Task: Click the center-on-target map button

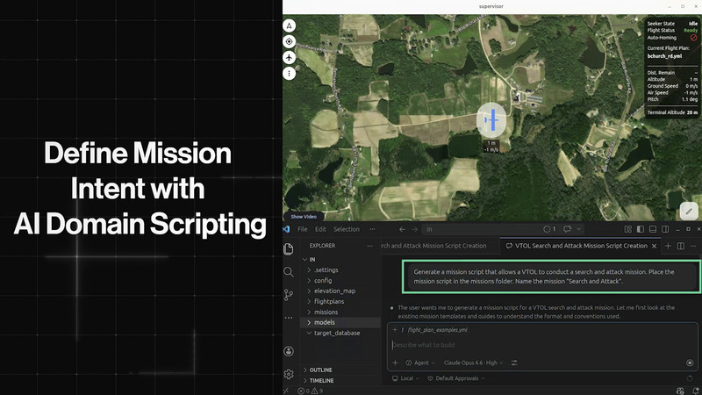Action: 290,41
